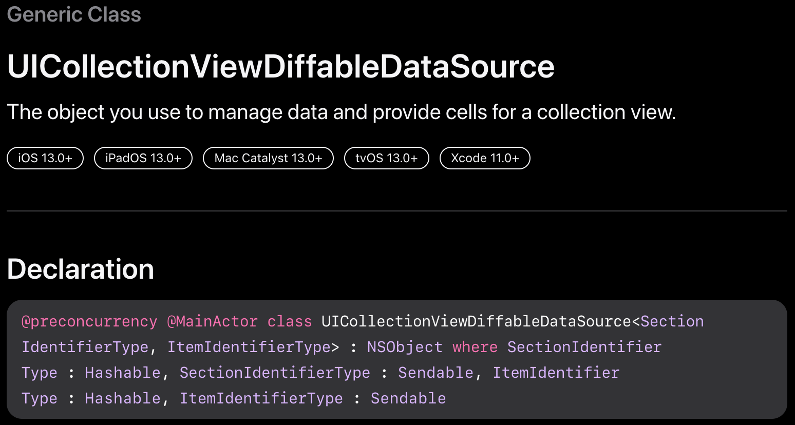
Task: Click the Mac Catalyst 13.0+ badge
Action: (x=268, y=158)
